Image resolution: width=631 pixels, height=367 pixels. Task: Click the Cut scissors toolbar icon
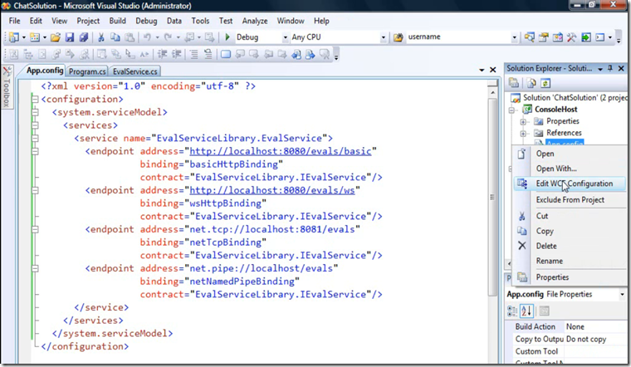tap(101, 37)
